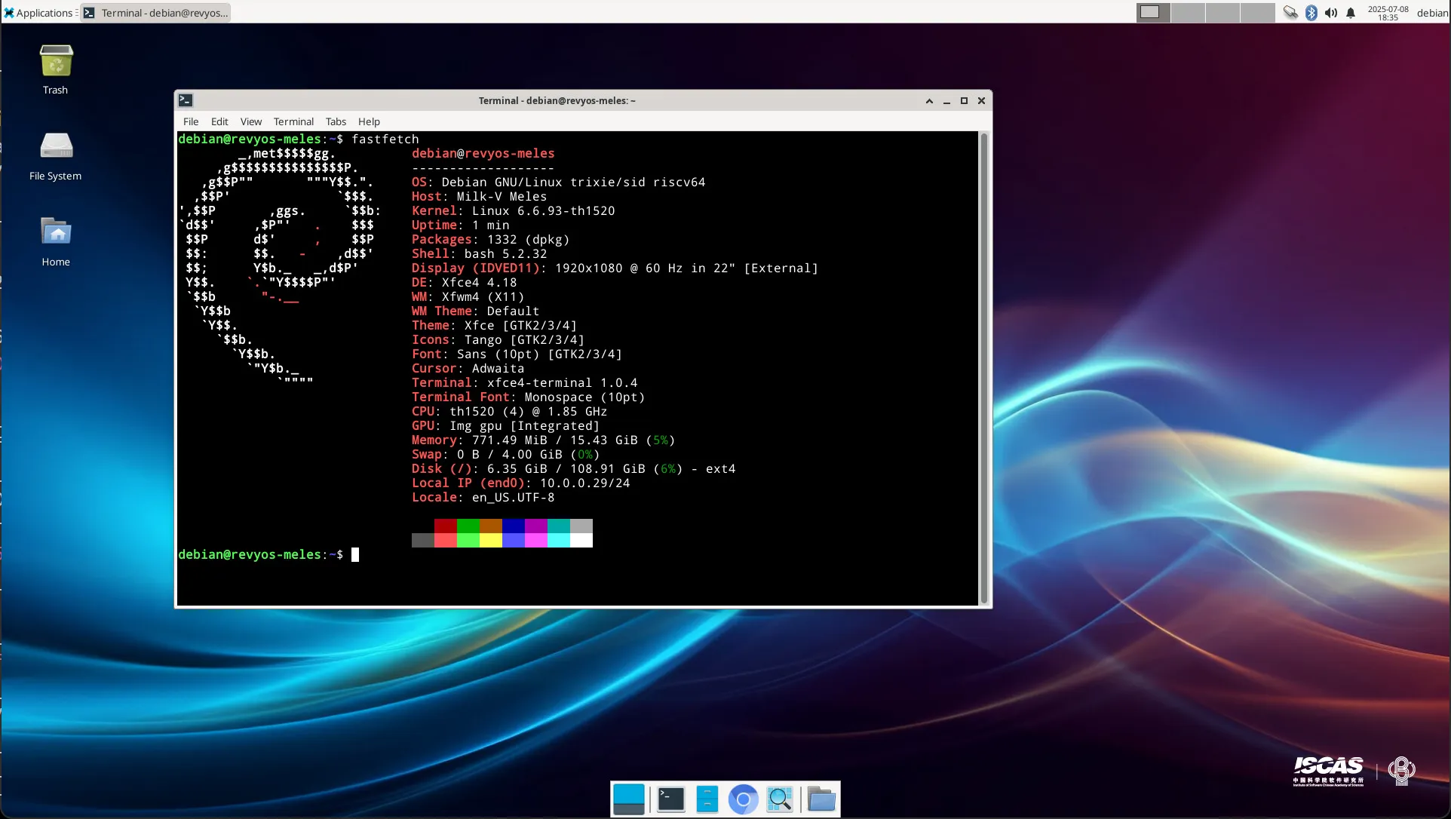Click the file manager cabinet dock icon
The height and width of the screenshot is (819, 1451).
[x=707, y=799]
